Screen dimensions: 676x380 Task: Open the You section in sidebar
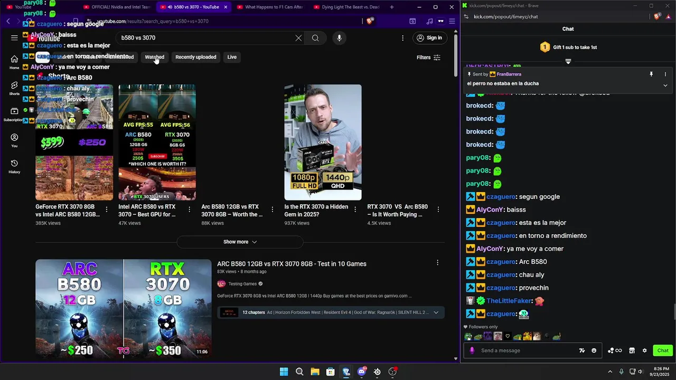14,140
